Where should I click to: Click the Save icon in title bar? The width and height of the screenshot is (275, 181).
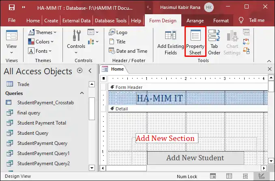(12, 7)
